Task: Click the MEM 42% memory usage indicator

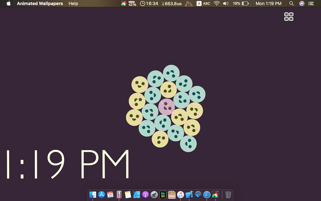Action: pos(132,3)
